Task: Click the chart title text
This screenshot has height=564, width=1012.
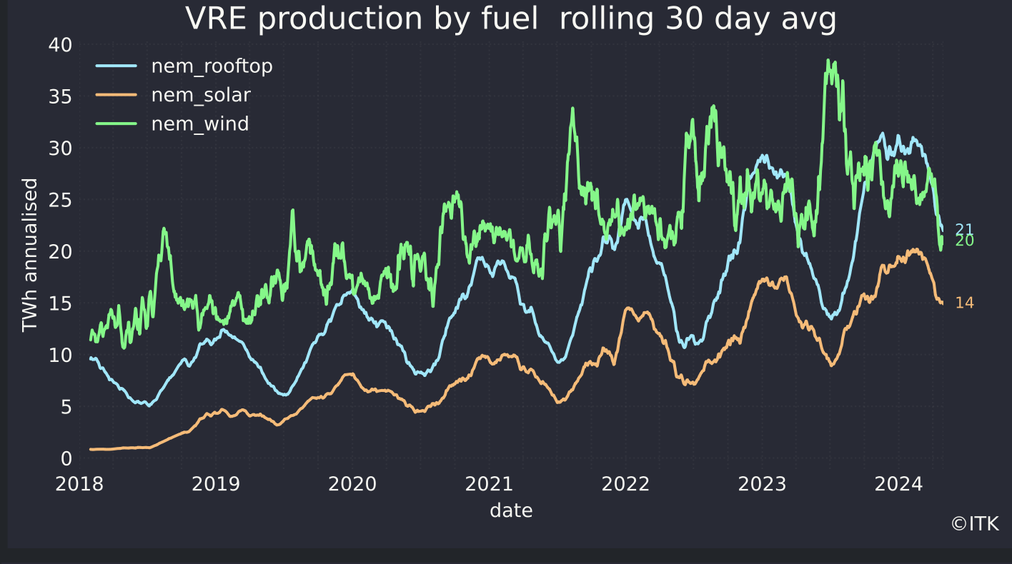Action: click(x=510, y=19)
